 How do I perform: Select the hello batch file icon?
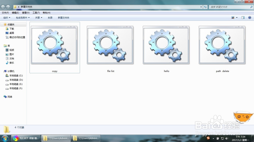[166, 45]
